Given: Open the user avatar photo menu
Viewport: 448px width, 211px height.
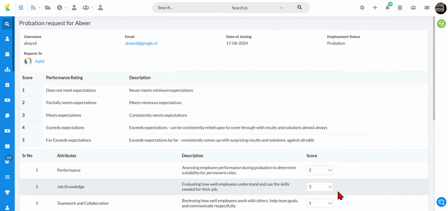Looking at the screenshot, I should tap(441, 8).
